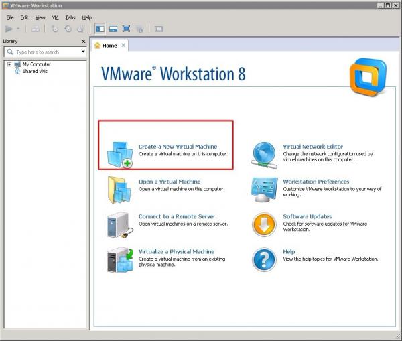Screen dimensions: 402x341
Task: Click the Create a New Virtual Machine icon
Action: (x=120, y=155)
